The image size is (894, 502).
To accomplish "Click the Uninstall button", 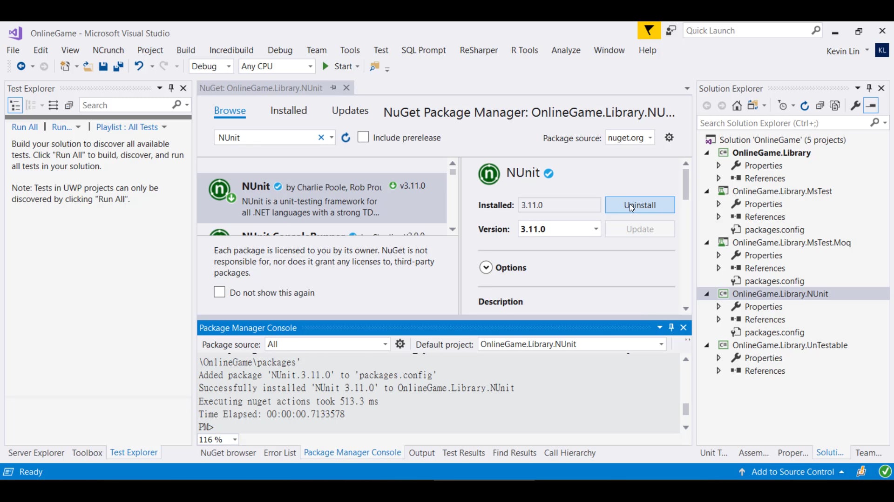I will (639, 205).
